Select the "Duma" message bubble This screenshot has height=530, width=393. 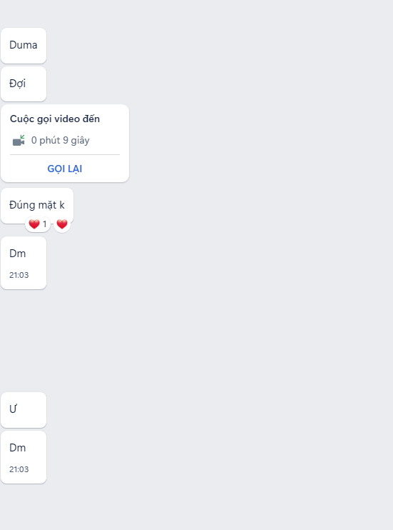click(24, 46)
